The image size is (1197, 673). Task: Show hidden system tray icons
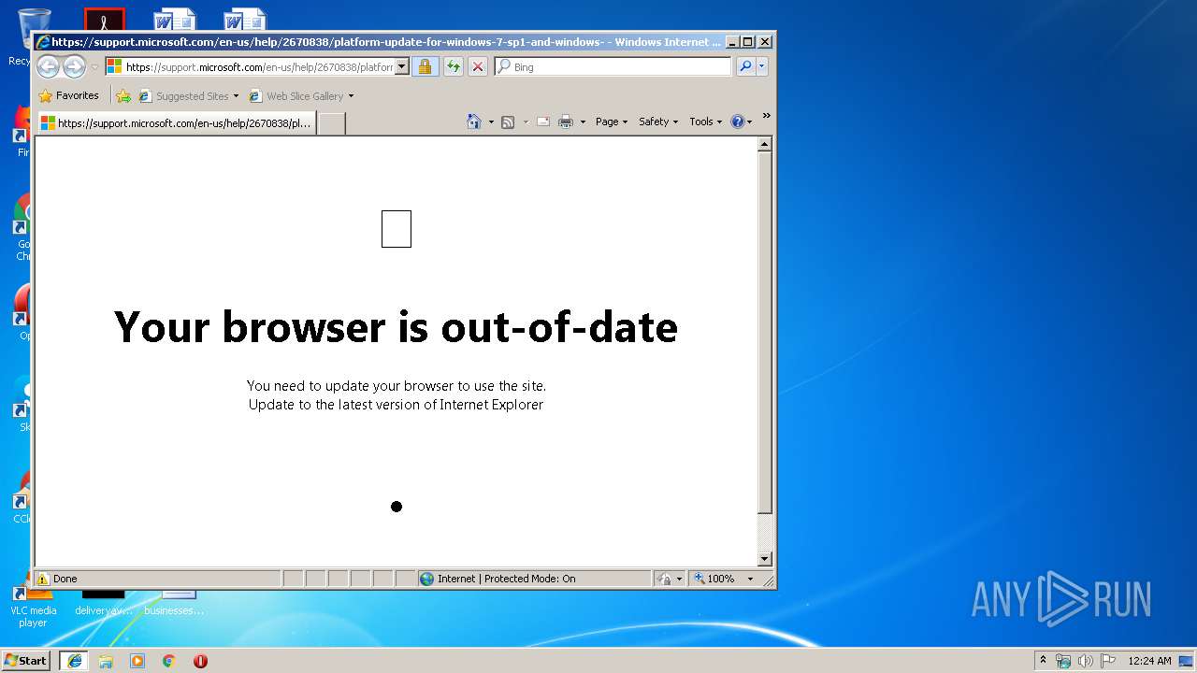(x=1044, y=660)
